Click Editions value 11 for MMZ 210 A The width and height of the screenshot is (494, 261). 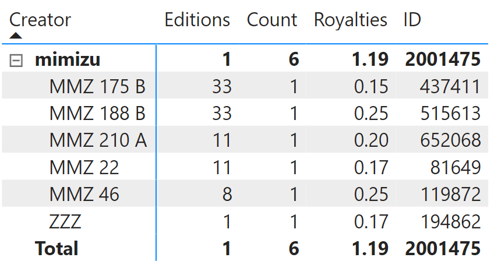pyautogui.click(x=222, y=140)
